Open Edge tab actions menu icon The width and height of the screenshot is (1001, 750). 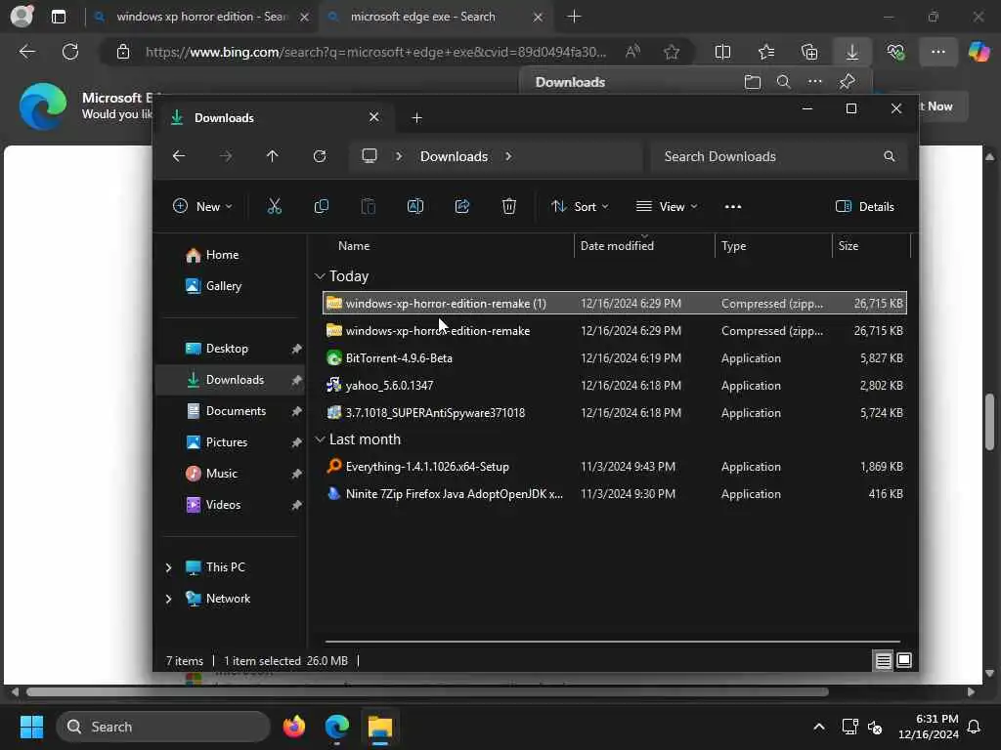coord(59,17)
